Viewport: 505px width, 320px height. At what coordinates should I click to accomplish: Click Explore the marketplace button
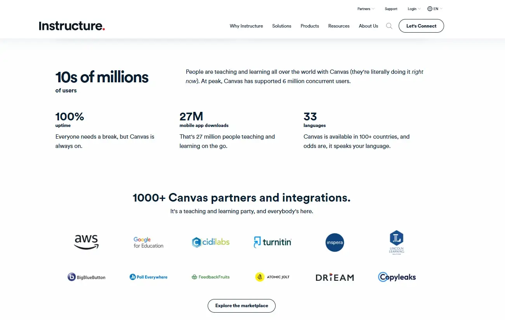[x=241, y=306]
